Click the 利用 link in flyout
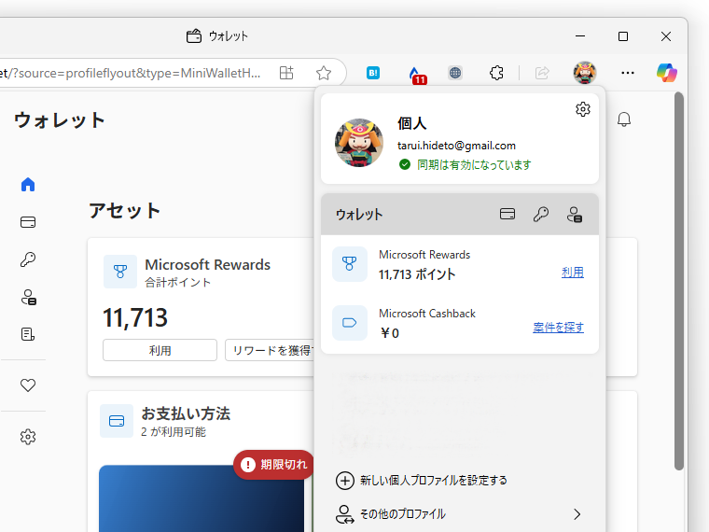The height and width of the screenshot is (532, 709). (573, 273)
